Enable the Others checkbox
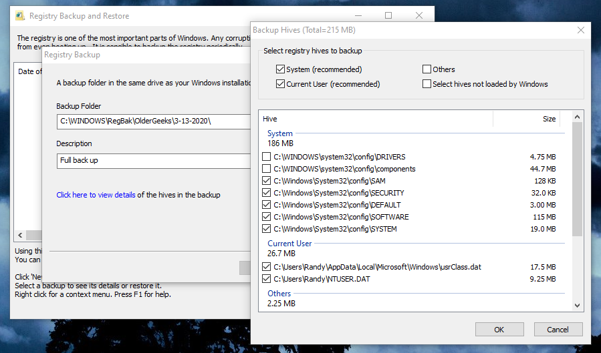 [427, 69]
